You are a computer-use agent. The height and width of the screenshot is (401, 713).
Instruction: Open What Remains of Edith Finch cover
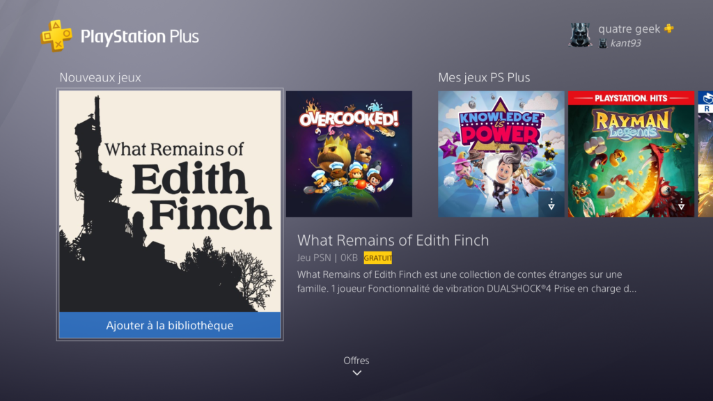(170, 201)
